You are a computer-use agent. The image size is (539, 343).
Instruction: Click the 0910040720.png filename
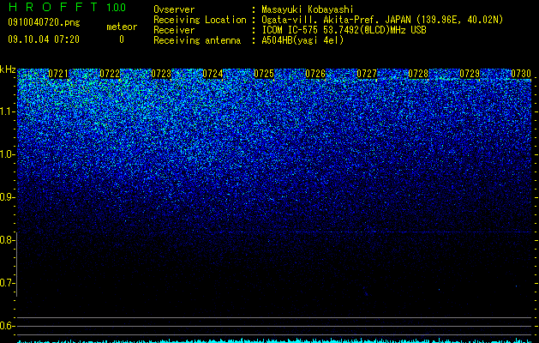pos(44,22)
